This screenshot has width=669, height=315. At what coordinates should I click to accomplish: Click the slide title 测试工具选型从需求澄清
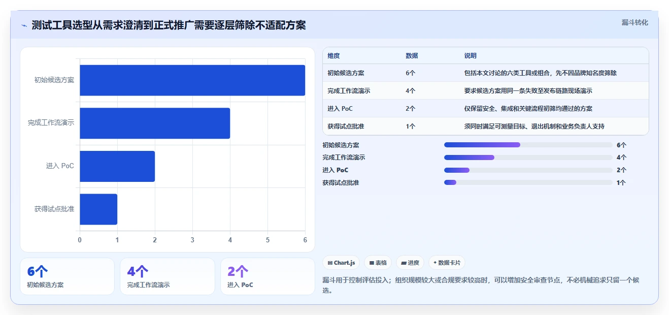pos(169,25)
